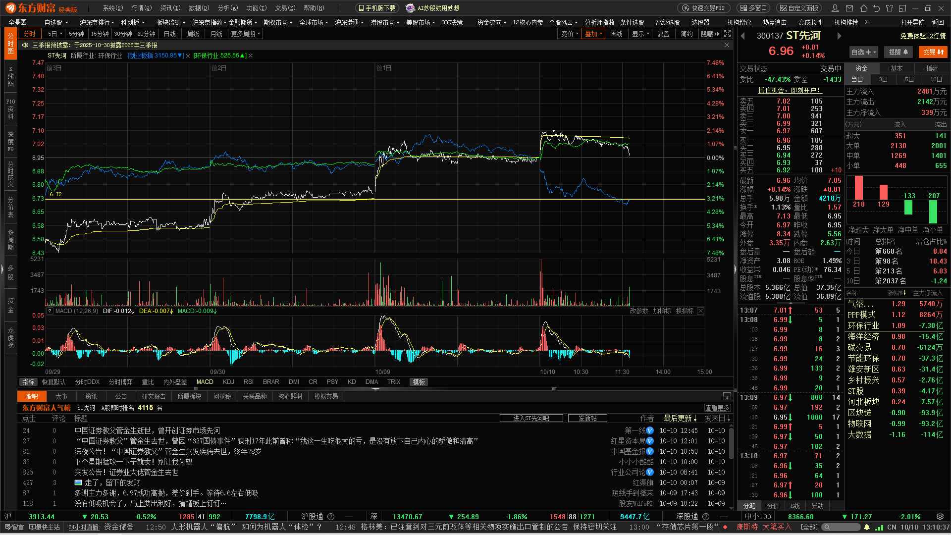Go to next stock arrow
Viewport: 951px width, 535px height.
(839, 36)
